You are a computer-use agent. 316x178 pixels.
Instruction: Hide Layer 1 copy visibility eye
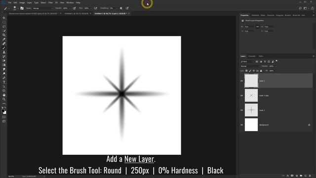point(241,95)
